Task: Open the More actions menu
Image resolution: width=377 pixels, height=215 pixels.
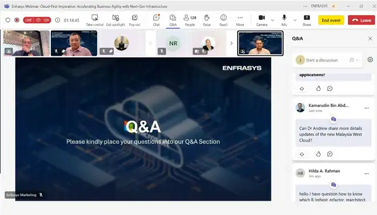Action: point(240,20)
